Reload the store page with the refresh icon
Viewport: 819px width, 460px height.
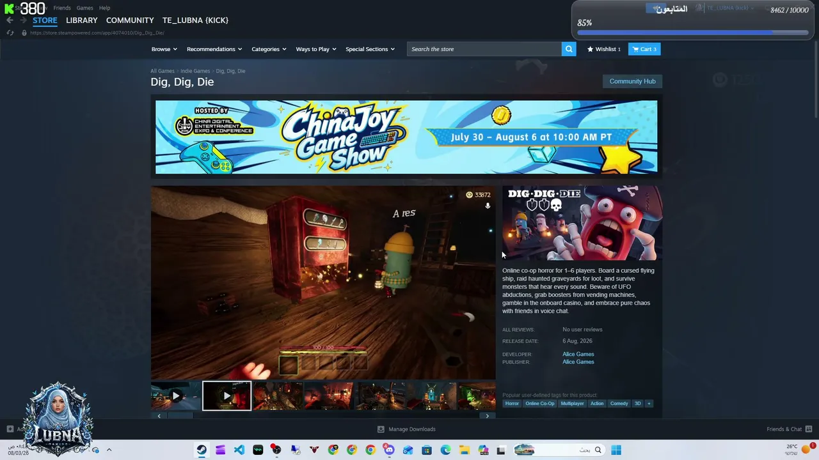10,33
